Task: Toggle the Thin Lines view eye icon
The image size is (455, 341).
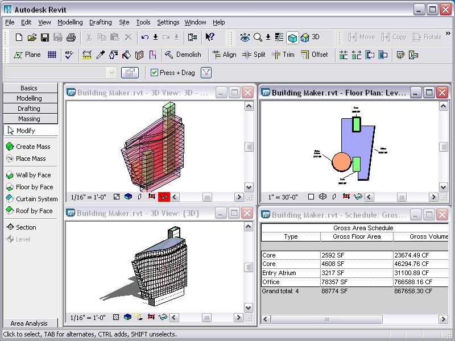Action: tap(245, 37)
